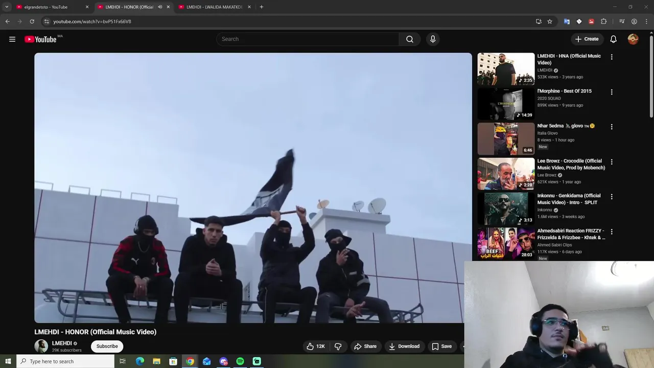Open LMEHDI channel avatar below video
This screenshot has height=368, width=654.
coord(41,346)
